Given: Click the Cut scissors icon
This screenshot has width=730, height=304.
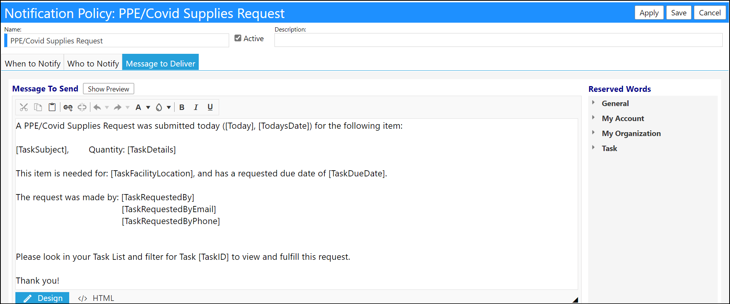Looking at the screenshot, I should pos(24,107).
